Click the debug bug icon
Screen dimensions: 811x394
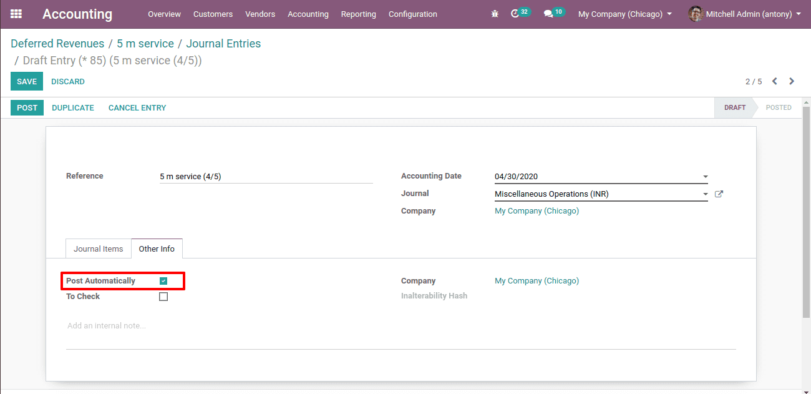pyautogui.click(x=495, y=14)
